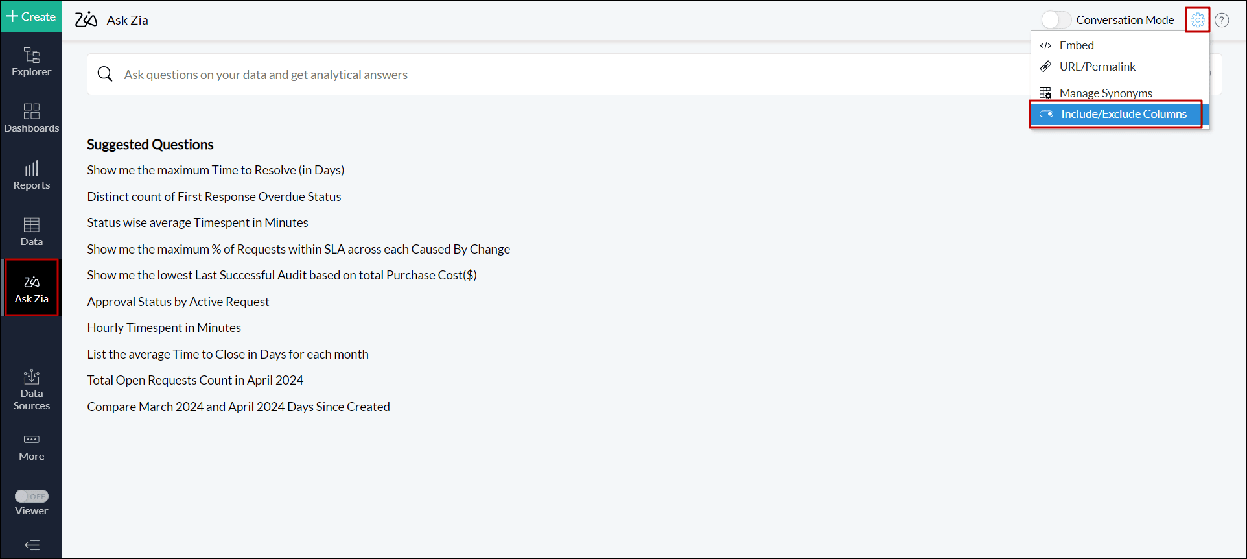The image size is (1247, 559).
Task: Go to Dashboards in the sidebar
Action: (x=31, y=118)
